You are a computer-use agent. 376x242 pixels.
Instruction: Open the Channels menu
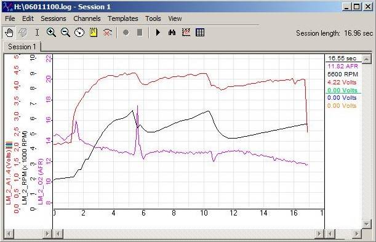[87, 18]
